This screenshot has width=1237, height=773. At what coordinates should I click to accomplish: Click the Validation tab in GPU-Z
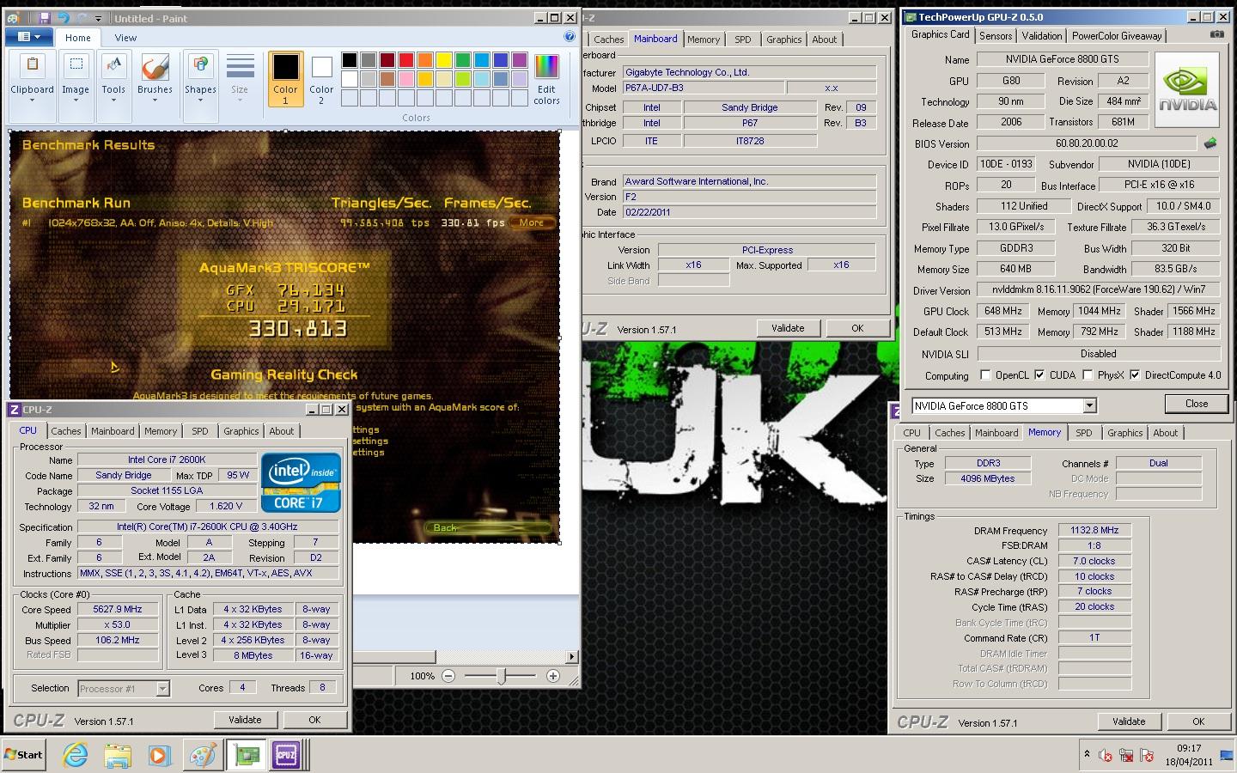tap(1041, 35)
